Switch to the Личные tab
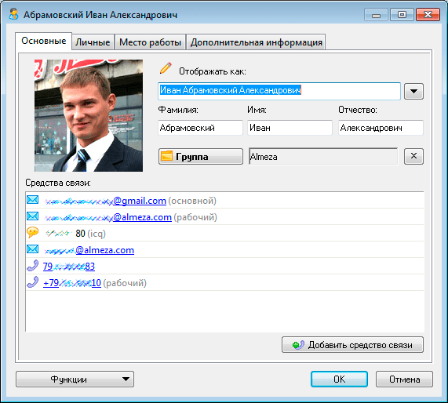This screenshot has height=403, width=448. point(93,42)
